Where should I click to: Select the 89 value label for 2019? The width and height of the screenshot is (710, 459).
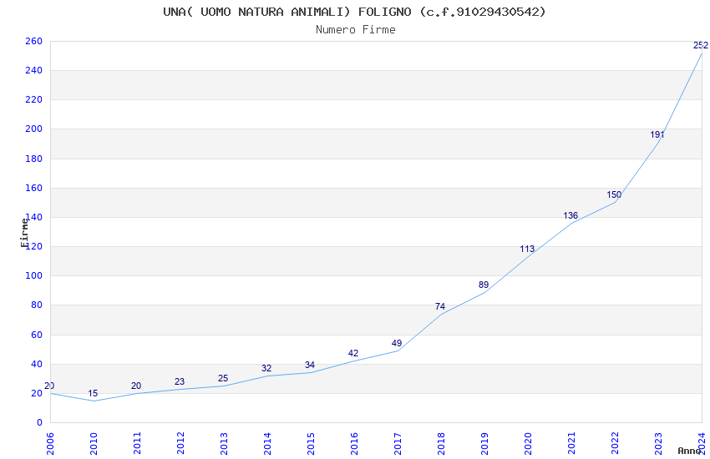tap(484, 285)
